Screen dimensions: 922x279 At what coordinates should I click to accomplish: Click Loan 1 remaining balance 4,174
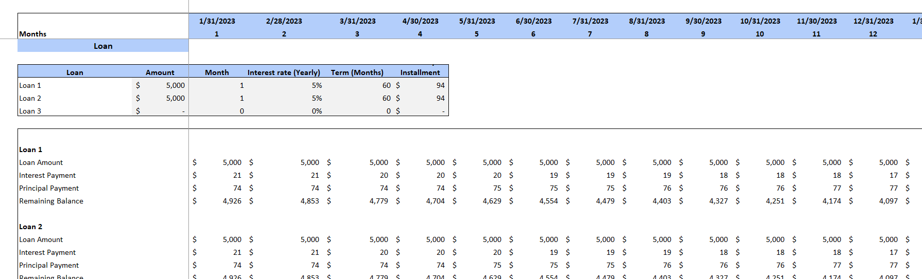coord(832,201)
